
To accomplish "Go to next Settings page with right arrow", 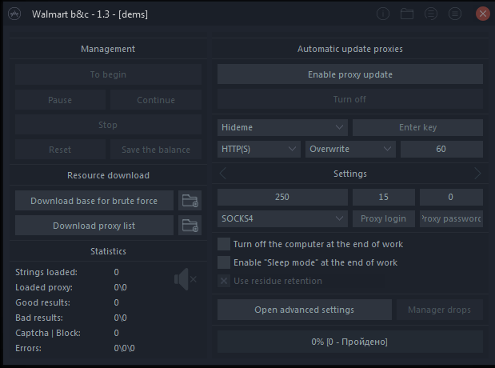I will (477, 174).
